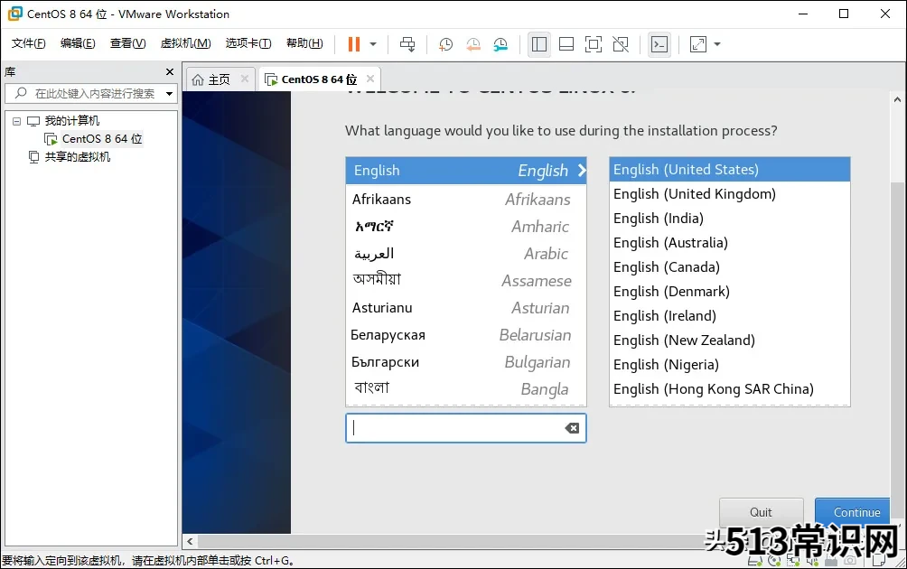Image resolution: width=907 pixels, height=569 pixels.
Task: Open the 文件(F) menu
Action: [28, 43]
